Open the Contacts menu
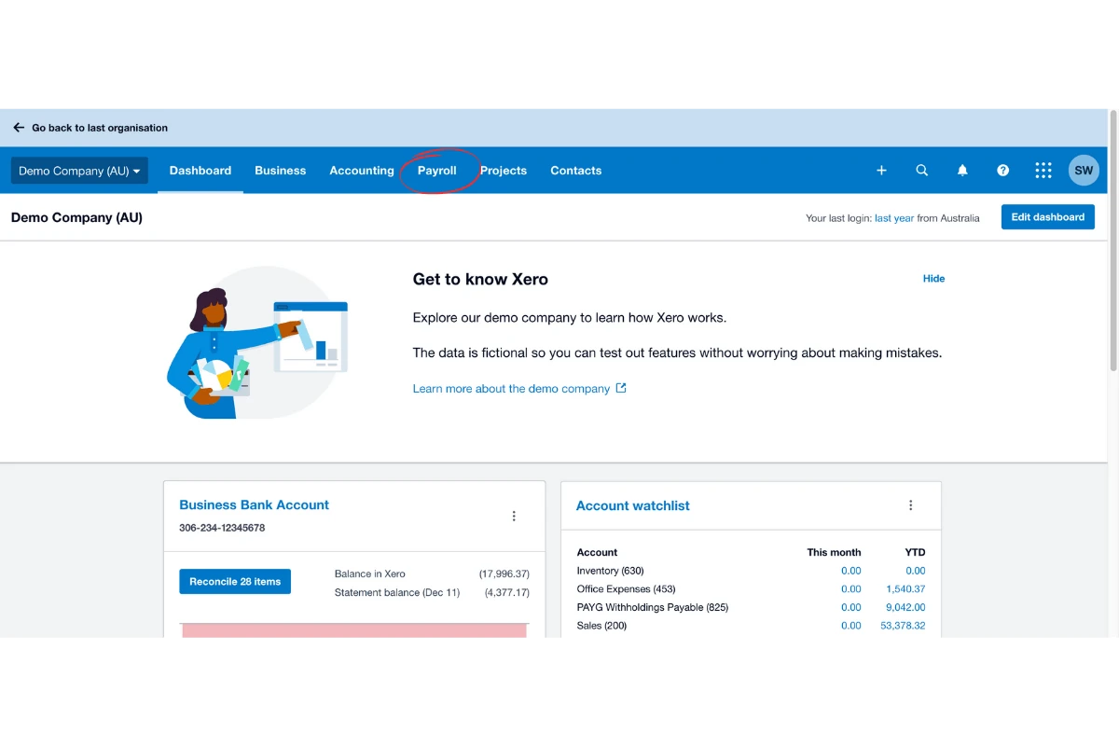 576,171
